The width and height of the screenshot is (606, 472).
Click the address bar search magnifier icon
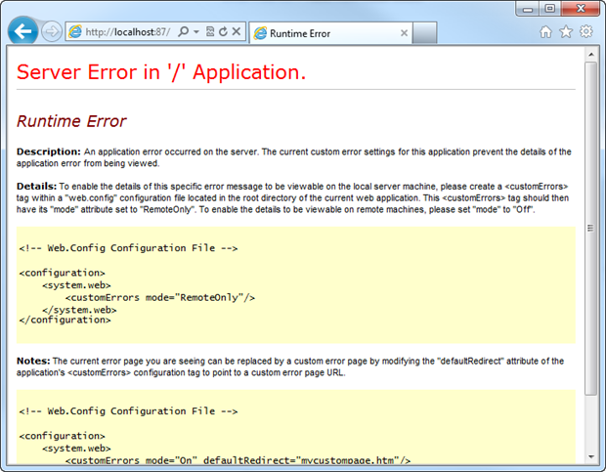183,31
